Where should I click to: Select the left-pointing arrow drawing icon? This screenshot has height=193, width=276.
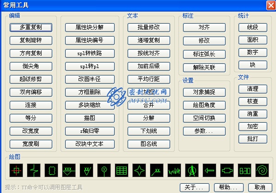pyautogui.click(x=209, y=170)
